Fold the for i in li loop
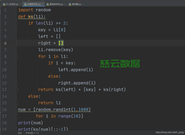Screen dimensions: 185x135 [16, 57]
